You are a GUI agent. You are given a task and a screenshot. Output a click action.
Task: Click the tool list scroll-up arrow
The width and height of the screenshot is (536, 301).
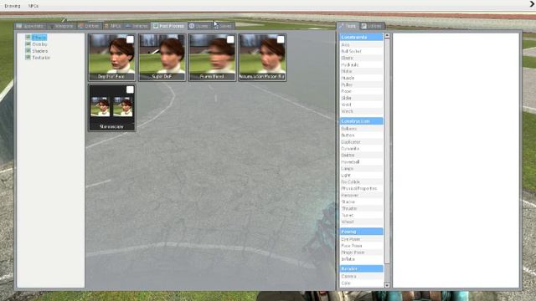[387, 35]
